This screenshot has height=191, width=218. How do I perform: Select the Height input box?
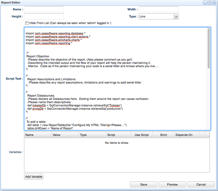click(x=44, y=16)
